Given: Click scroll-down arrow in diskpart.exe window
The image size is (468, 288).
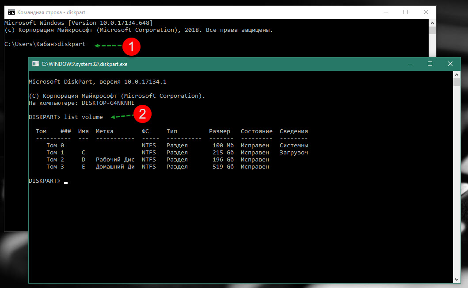Looking at the screenshot, I should click(457, 279).
